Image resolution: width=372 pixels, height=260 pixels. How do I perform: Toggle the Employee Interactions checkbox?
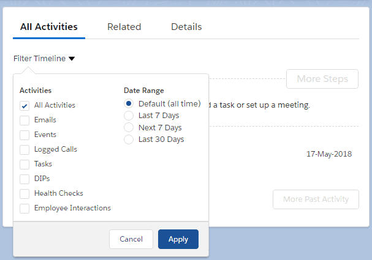click(25, 208)
